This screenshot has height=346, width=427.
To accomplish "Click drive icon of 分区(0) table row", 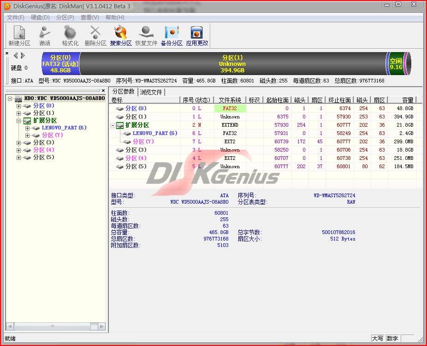I will coord(120,109).
